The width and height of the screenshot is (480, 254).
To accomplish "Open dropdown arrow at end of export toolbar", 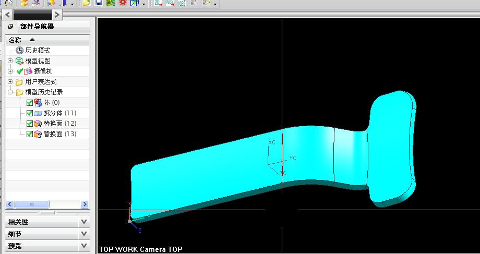I will coord(215,4).
